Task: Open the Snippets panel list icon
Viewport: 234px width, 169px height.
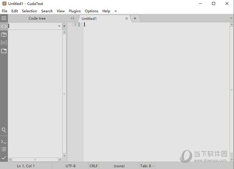Action: point(4,43)
